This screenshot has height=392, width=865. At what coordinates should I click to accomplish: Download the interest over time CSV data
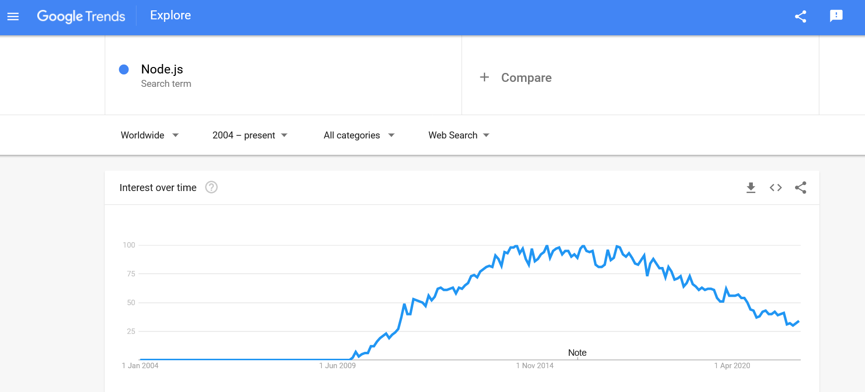(750, 188)
